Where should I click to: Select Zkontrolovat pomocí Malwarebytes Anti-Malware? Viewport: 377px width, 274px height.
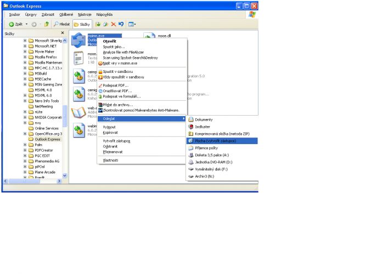pyautogui.click(x=142, y=111)
